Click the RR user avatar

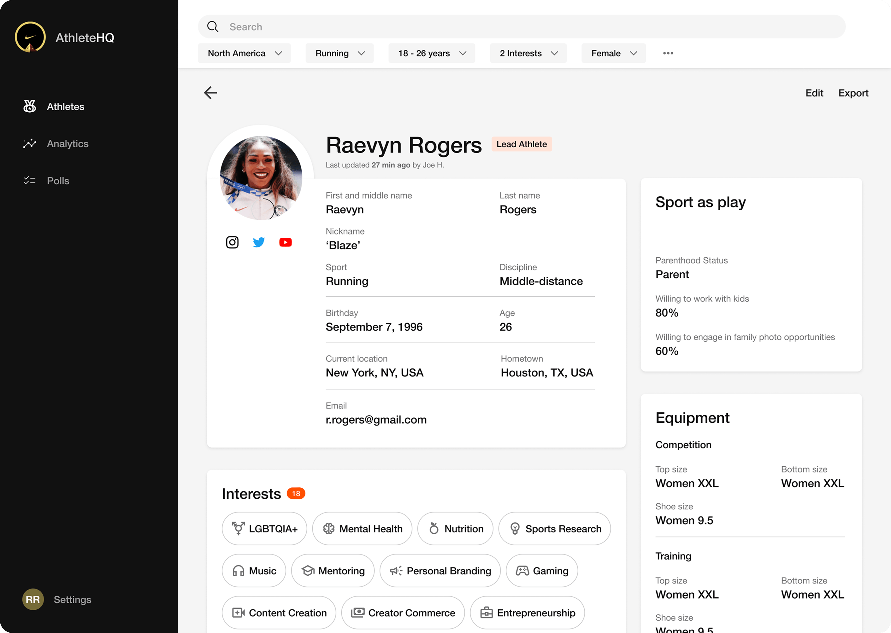tap(33, 599)
